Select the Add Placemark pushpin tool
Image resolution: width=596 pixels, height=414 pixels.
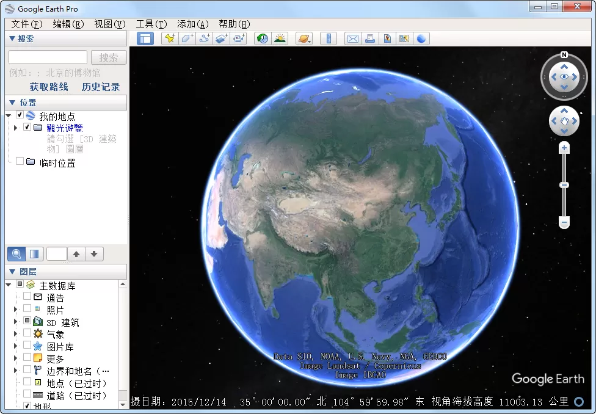170,38
